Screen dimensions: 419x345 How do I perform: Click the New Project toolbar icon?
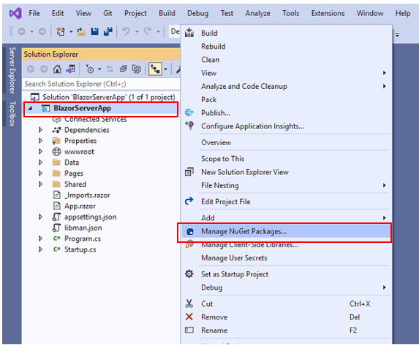tap(61, 31)
